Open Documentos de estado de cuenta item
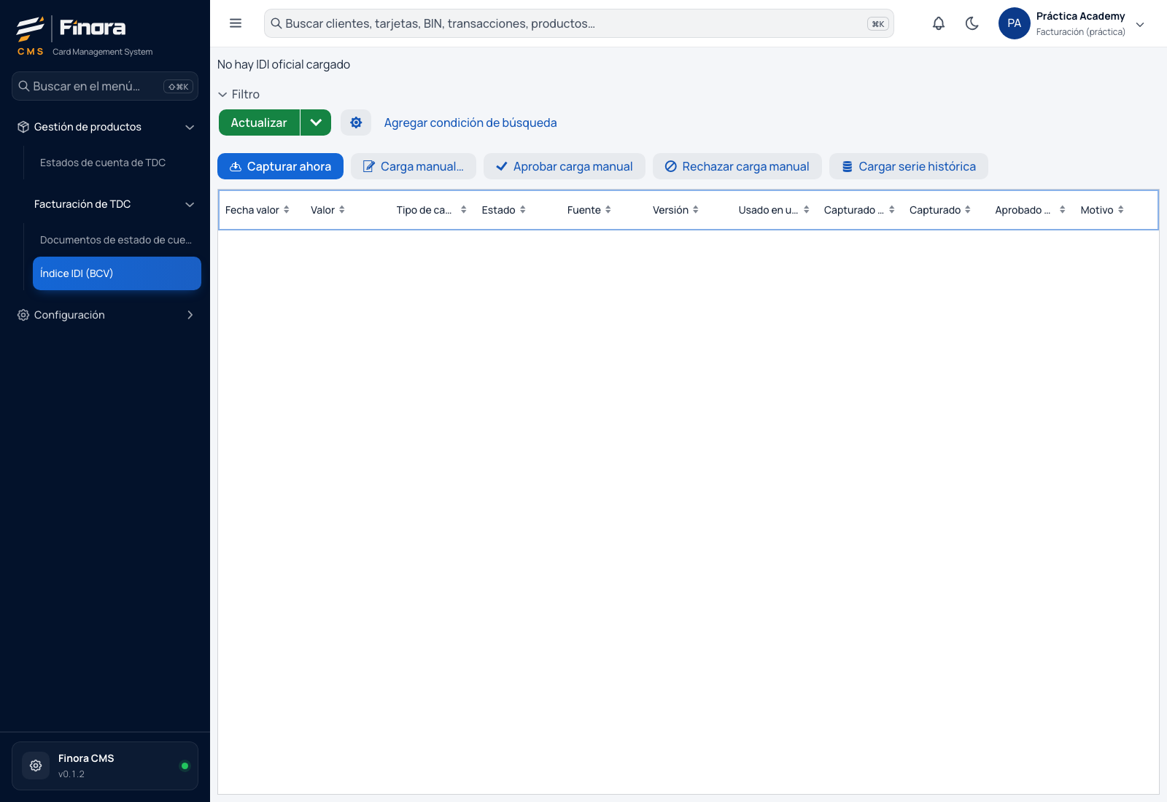This screenshot has height=802, width=1167. [116, 240]
